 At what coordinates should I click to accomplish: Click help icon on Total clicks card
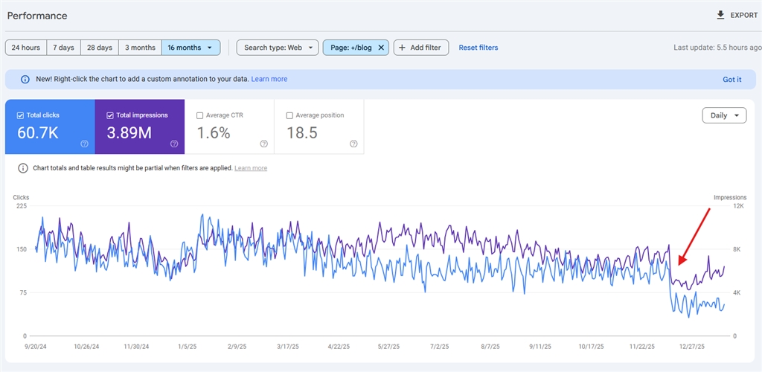[84, 144]
